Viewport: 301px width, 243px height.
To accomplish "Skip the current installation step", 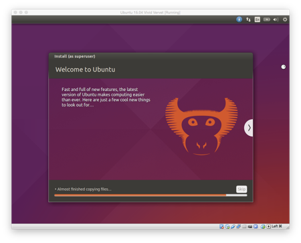I will 241,189.
